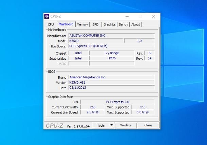Click the Southbridge vendor Intel field

coord(78,58)
